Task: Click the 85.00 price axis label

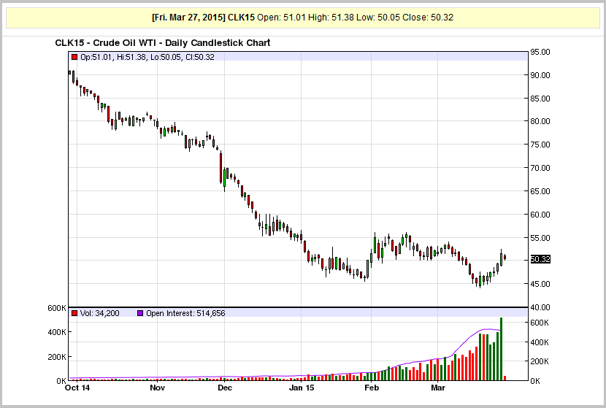Action: tap(540, 99)
